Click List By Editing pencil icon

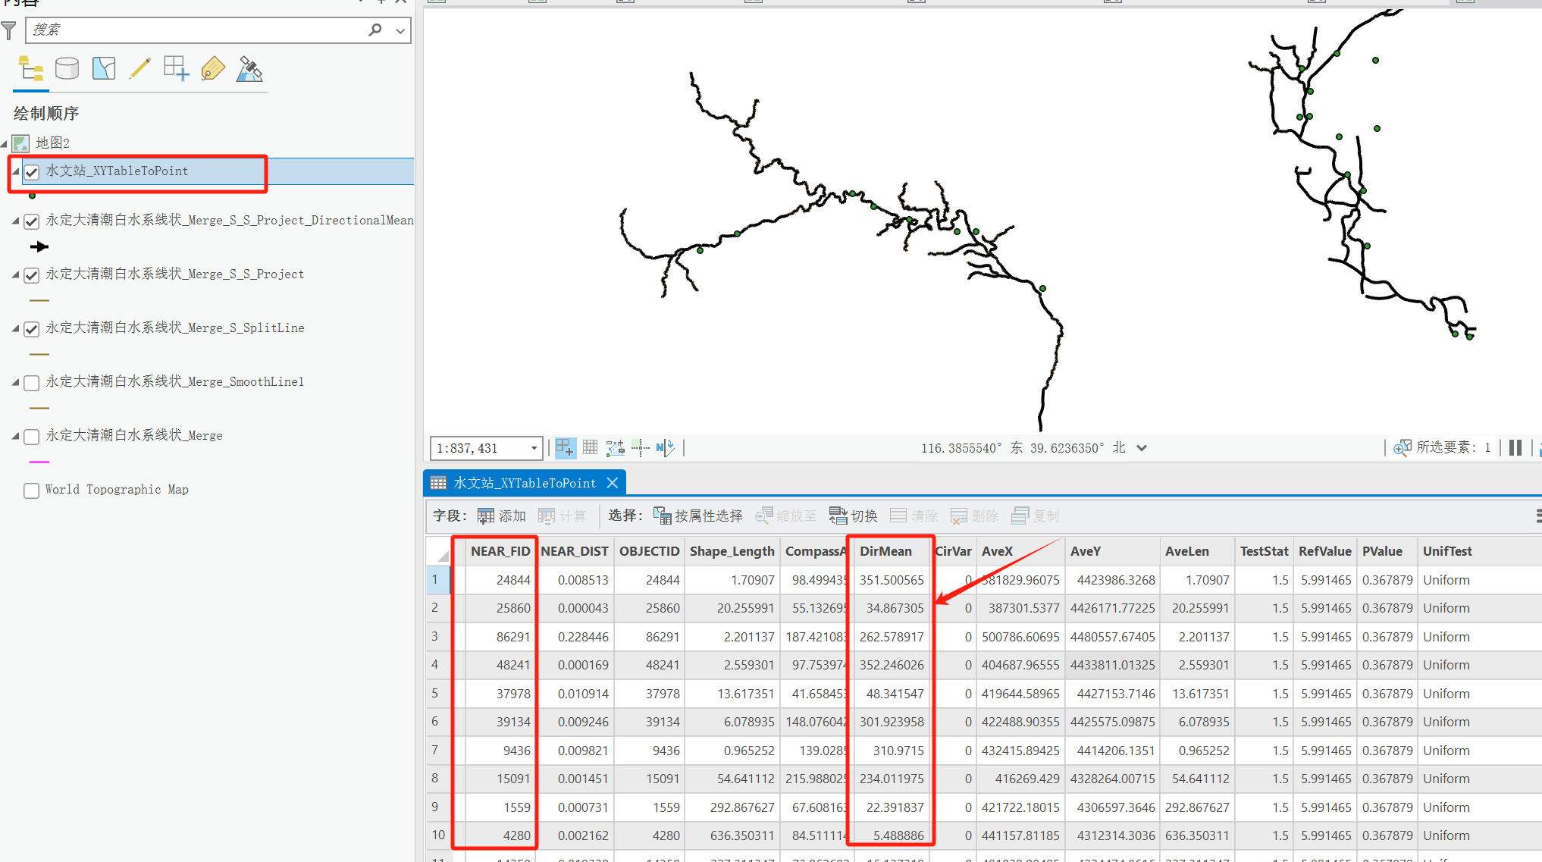(x=139, y=69)
